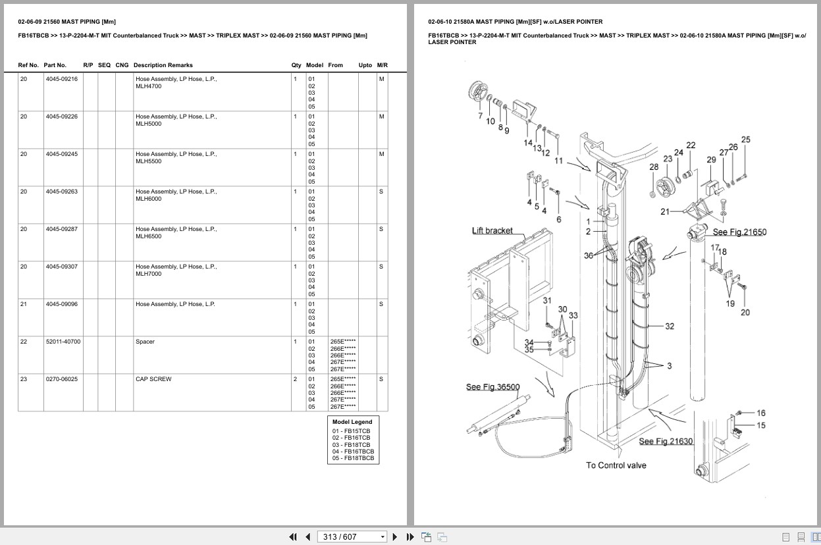Go to the next page

coord(395,537)
